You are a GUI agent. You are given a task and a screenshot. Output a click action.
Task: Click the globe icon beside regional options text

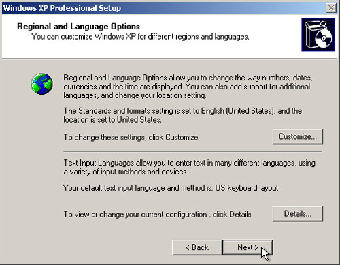coord(42,84)
